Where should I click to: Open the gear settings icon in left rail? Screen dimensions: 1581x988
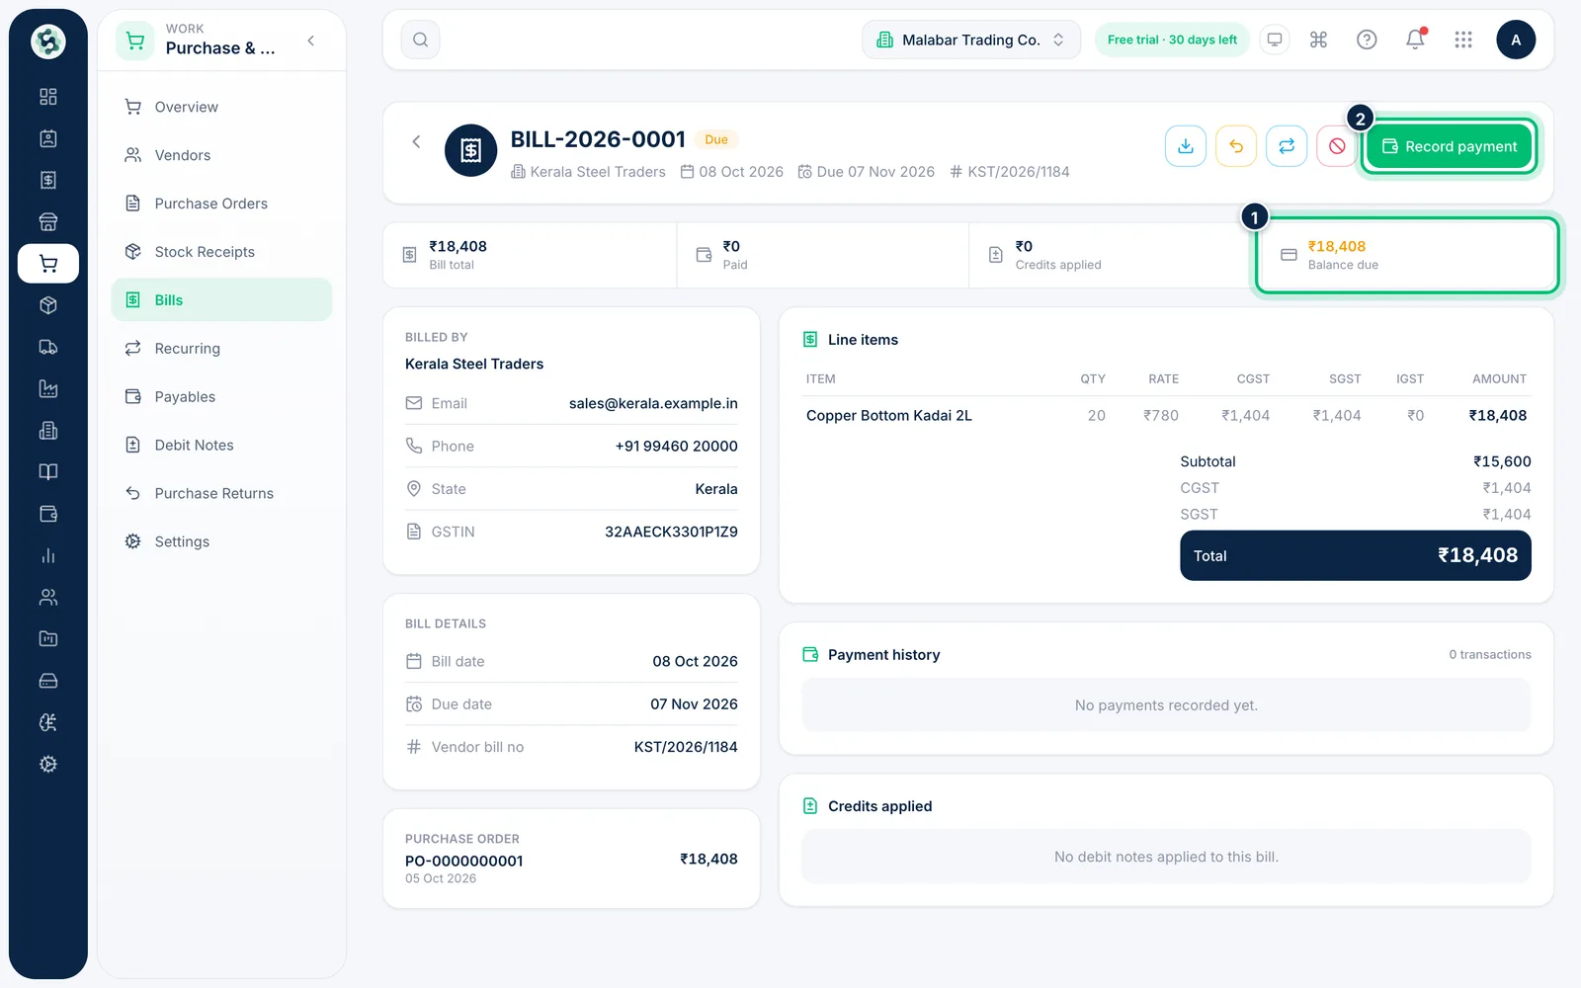(x=47, y=764)
